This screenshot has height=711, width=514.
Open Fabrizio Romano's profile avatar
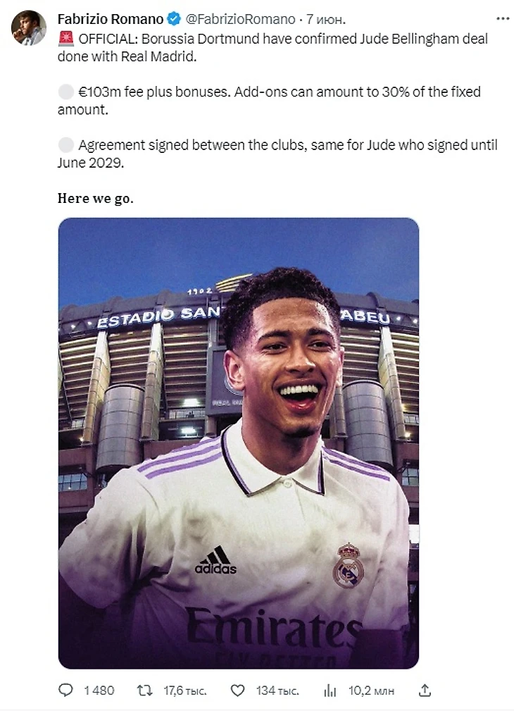click(x=28, y=27)
